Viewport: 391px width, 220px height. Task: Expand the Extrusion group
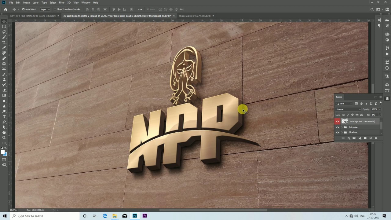point(342,127)
